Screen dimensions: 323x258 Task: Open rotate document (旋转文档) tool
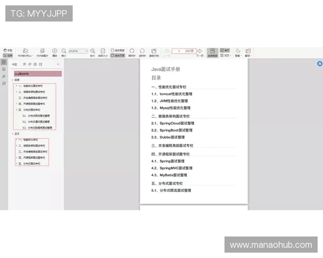pos(154,53)
